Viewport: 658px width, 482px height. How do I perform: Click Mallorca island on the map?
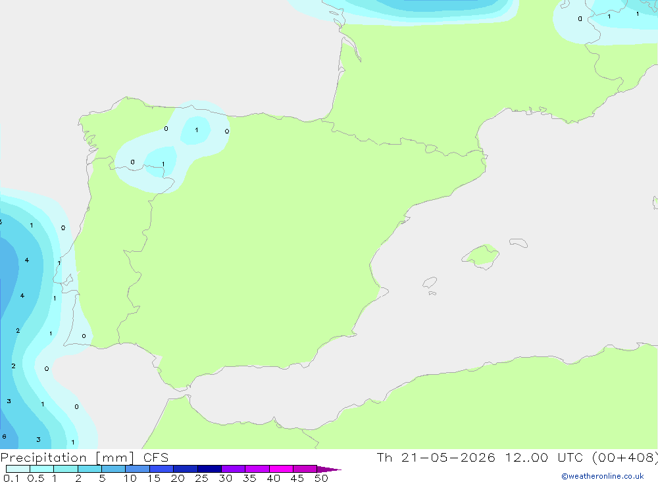[481, 255]
